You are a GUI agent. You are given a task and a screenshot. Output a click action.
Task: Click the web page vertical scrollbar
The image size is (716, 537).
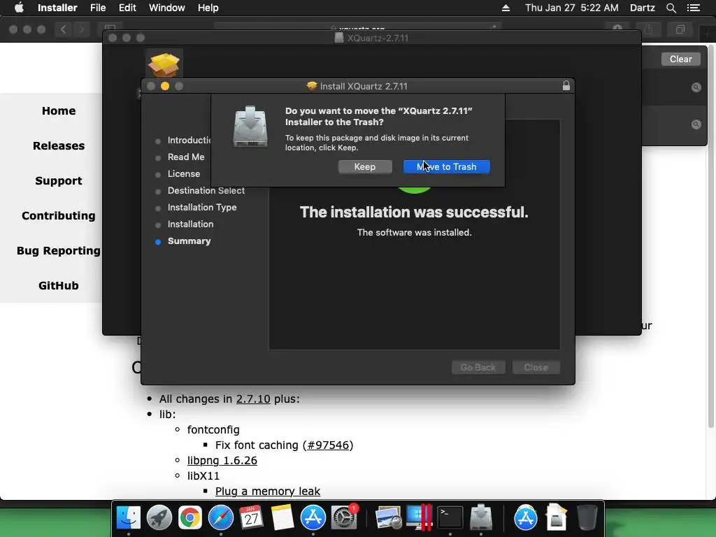(x=710, y=238)
